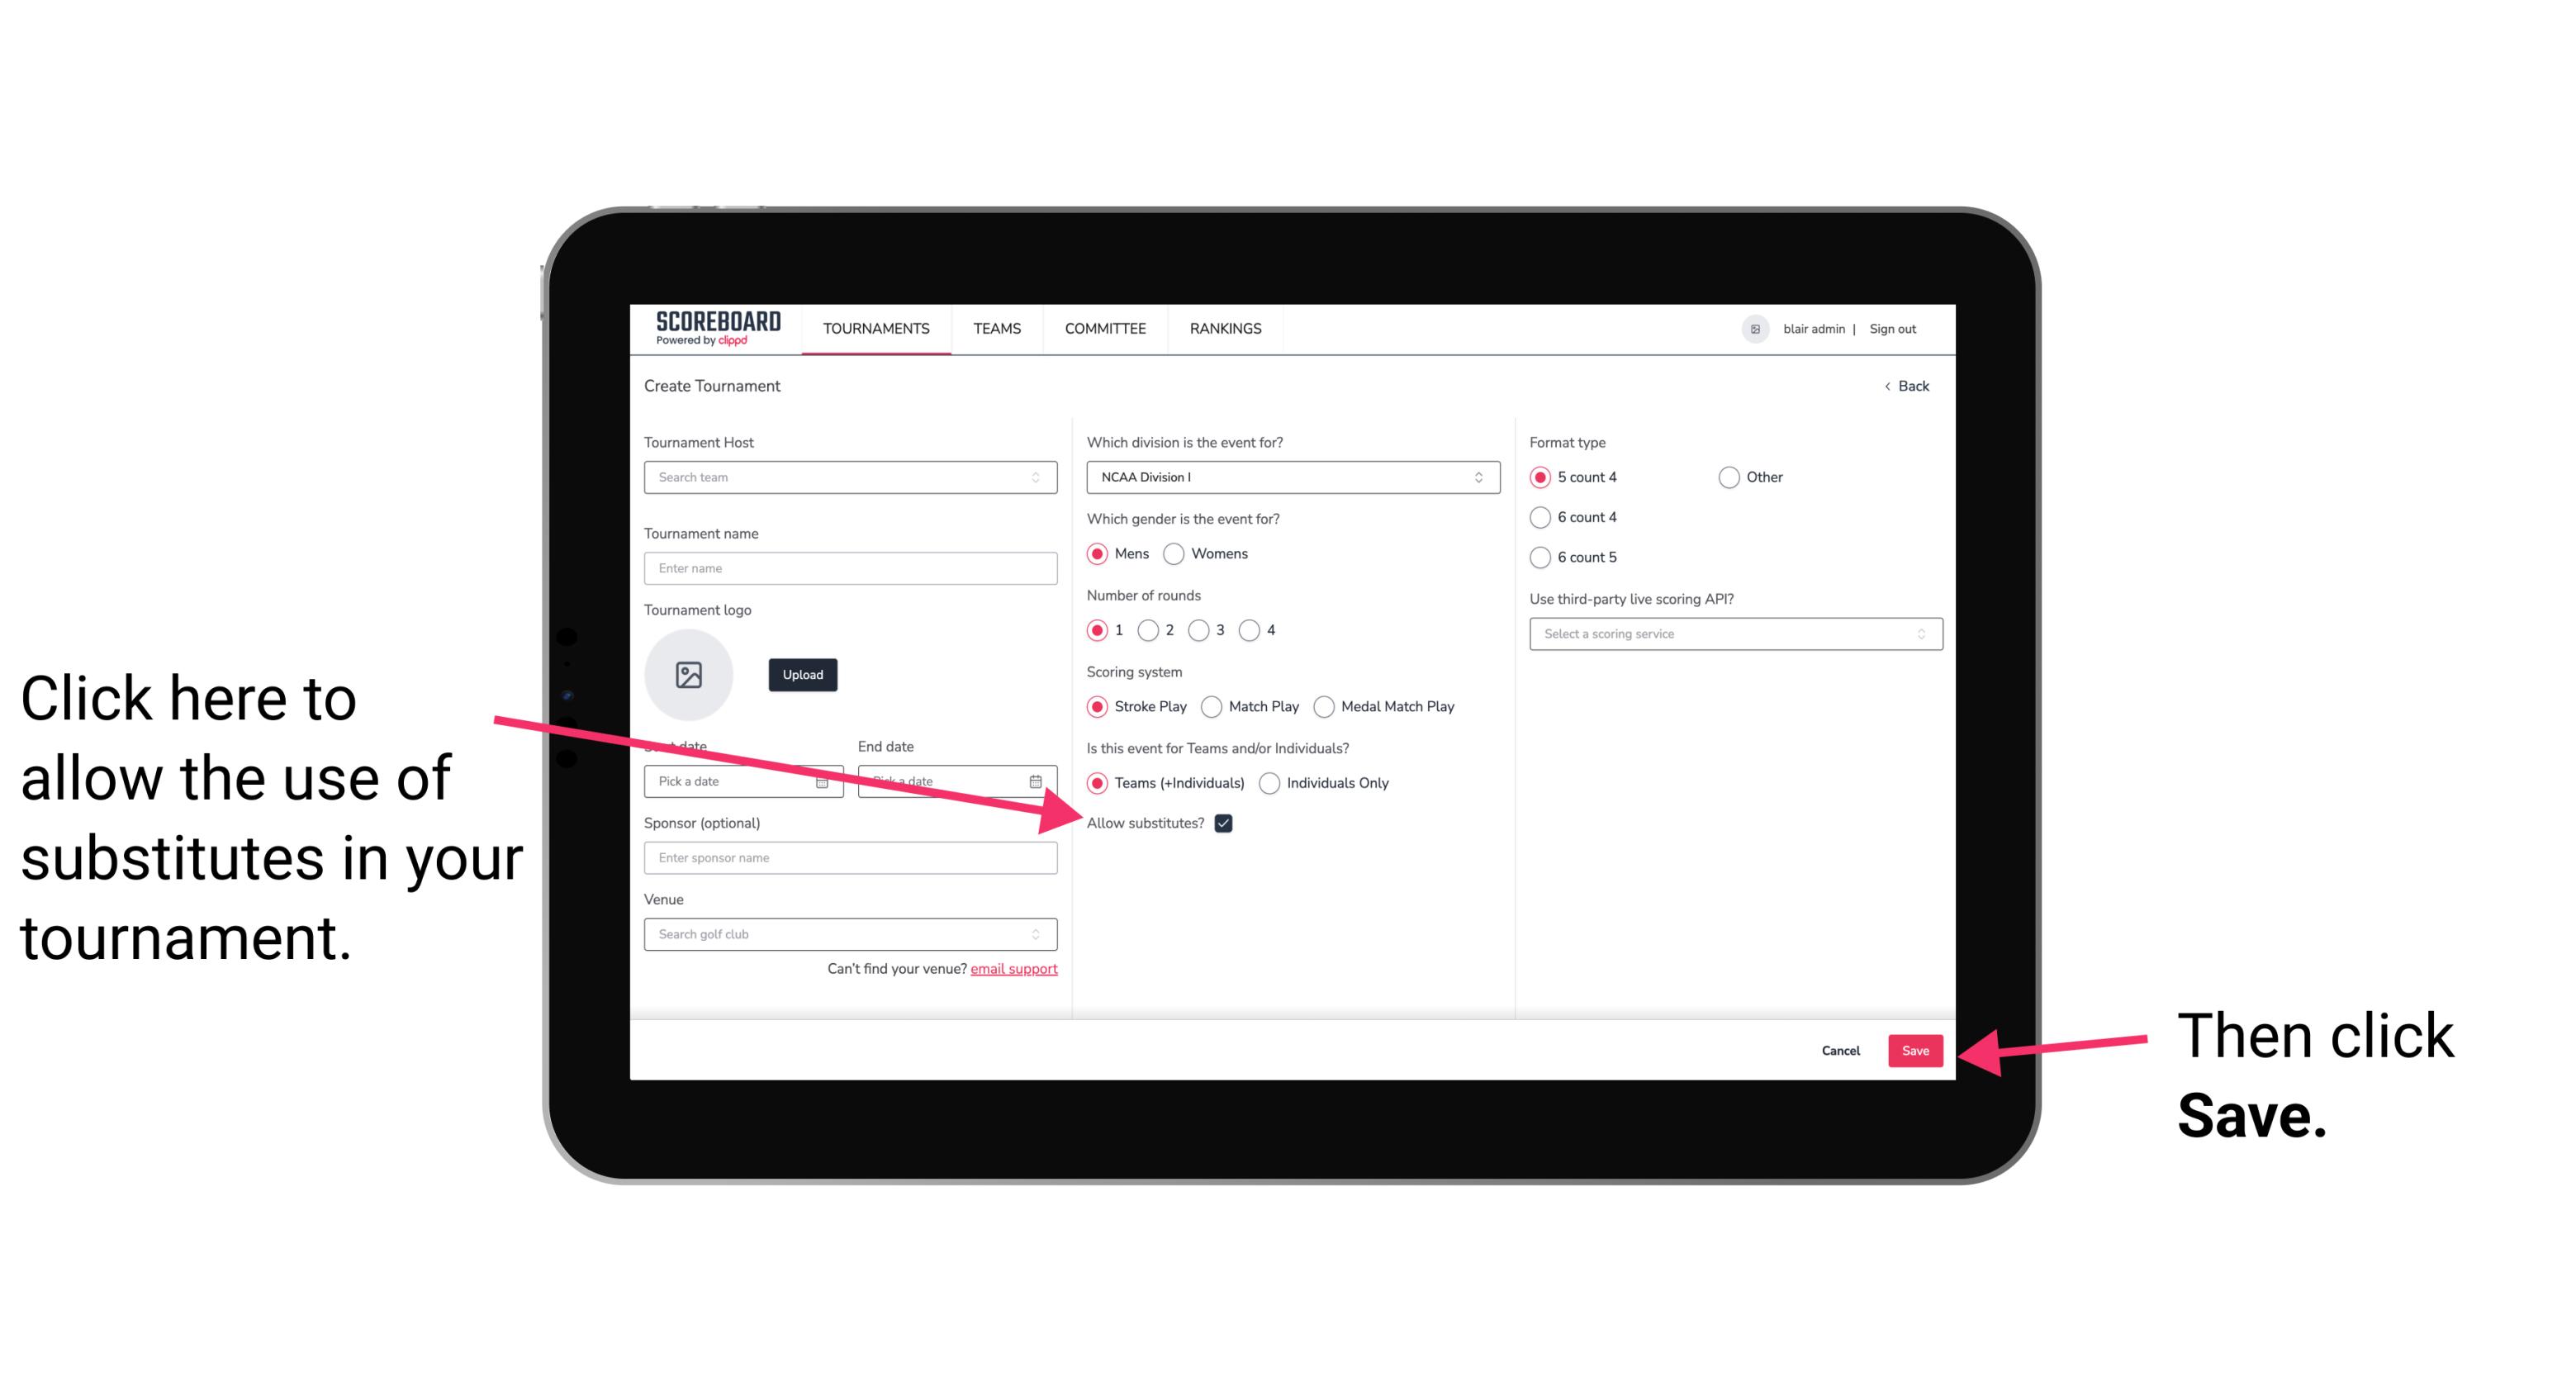2576x1386 pixels.
Task: Click the Upload logo button
Action: [800, 674]
